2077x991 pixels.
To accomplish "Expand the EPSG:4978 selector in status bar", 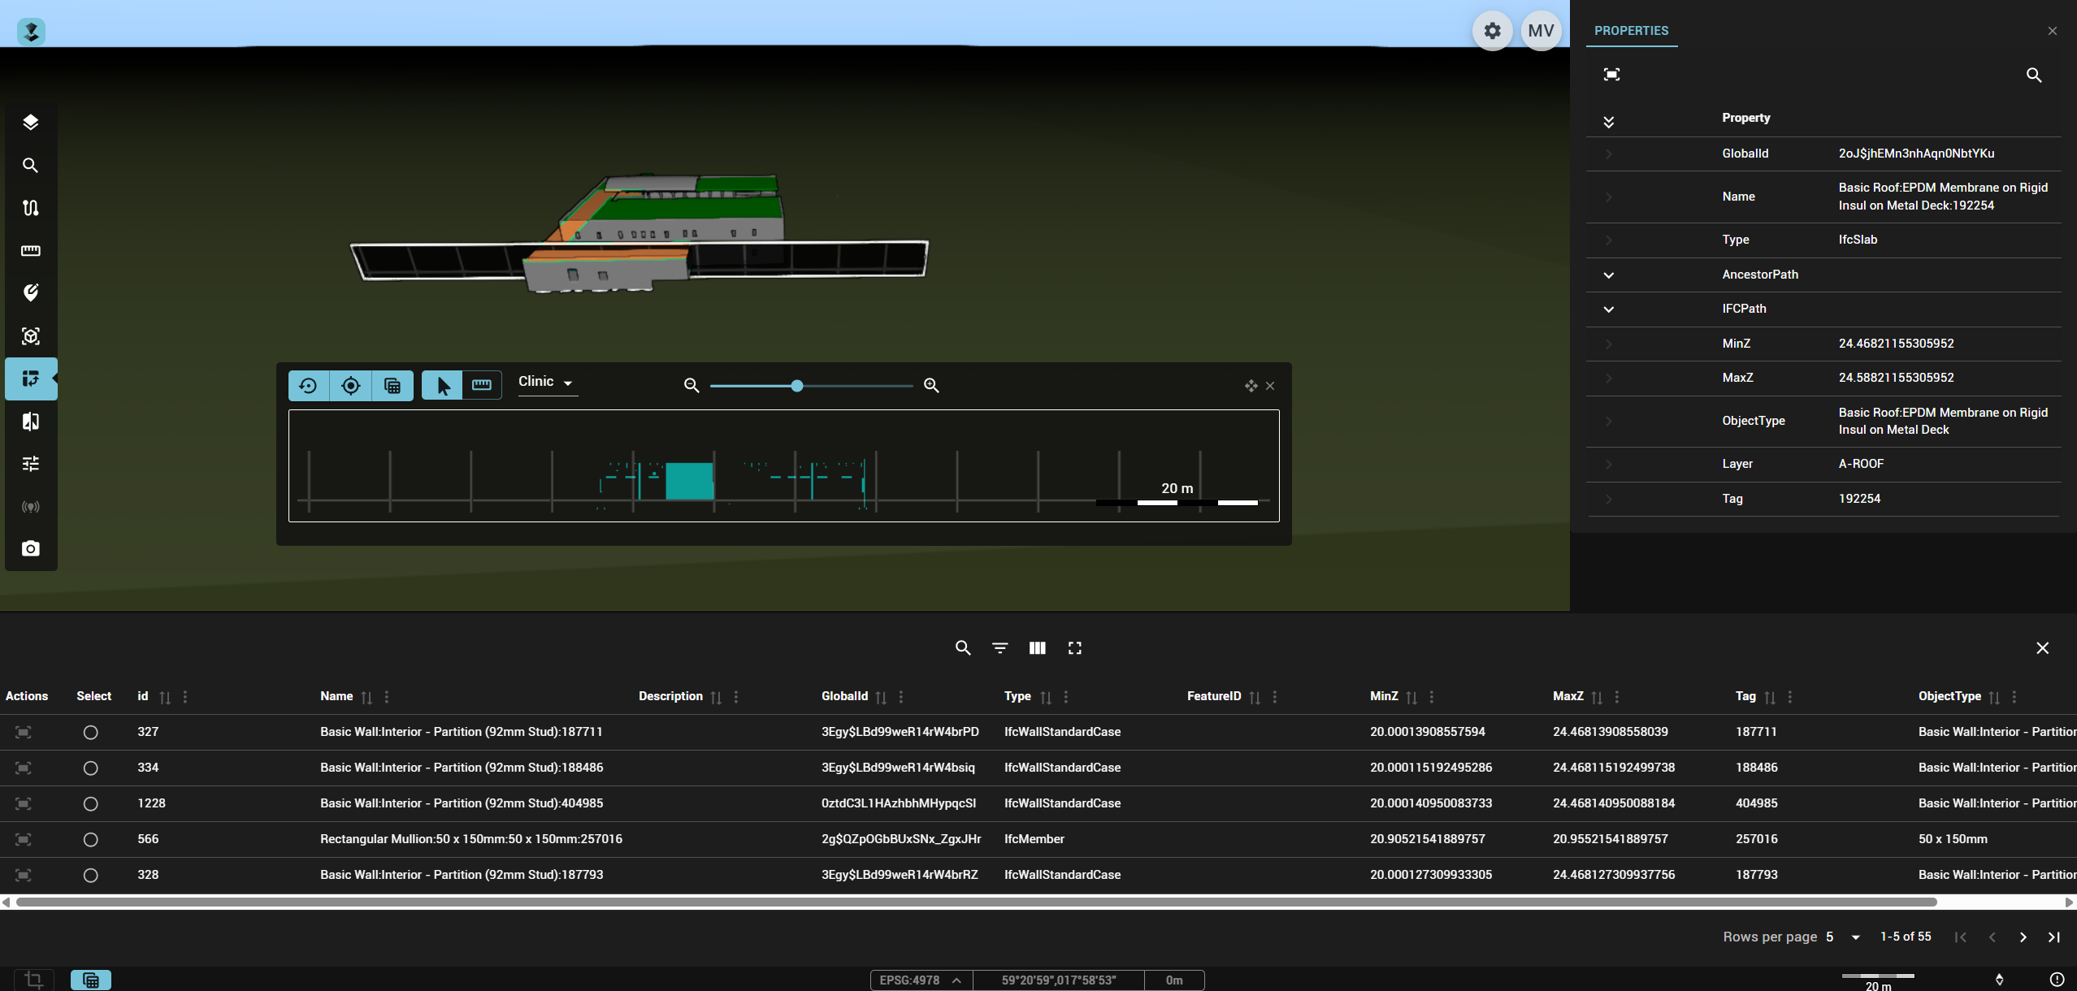I will 956,980.
